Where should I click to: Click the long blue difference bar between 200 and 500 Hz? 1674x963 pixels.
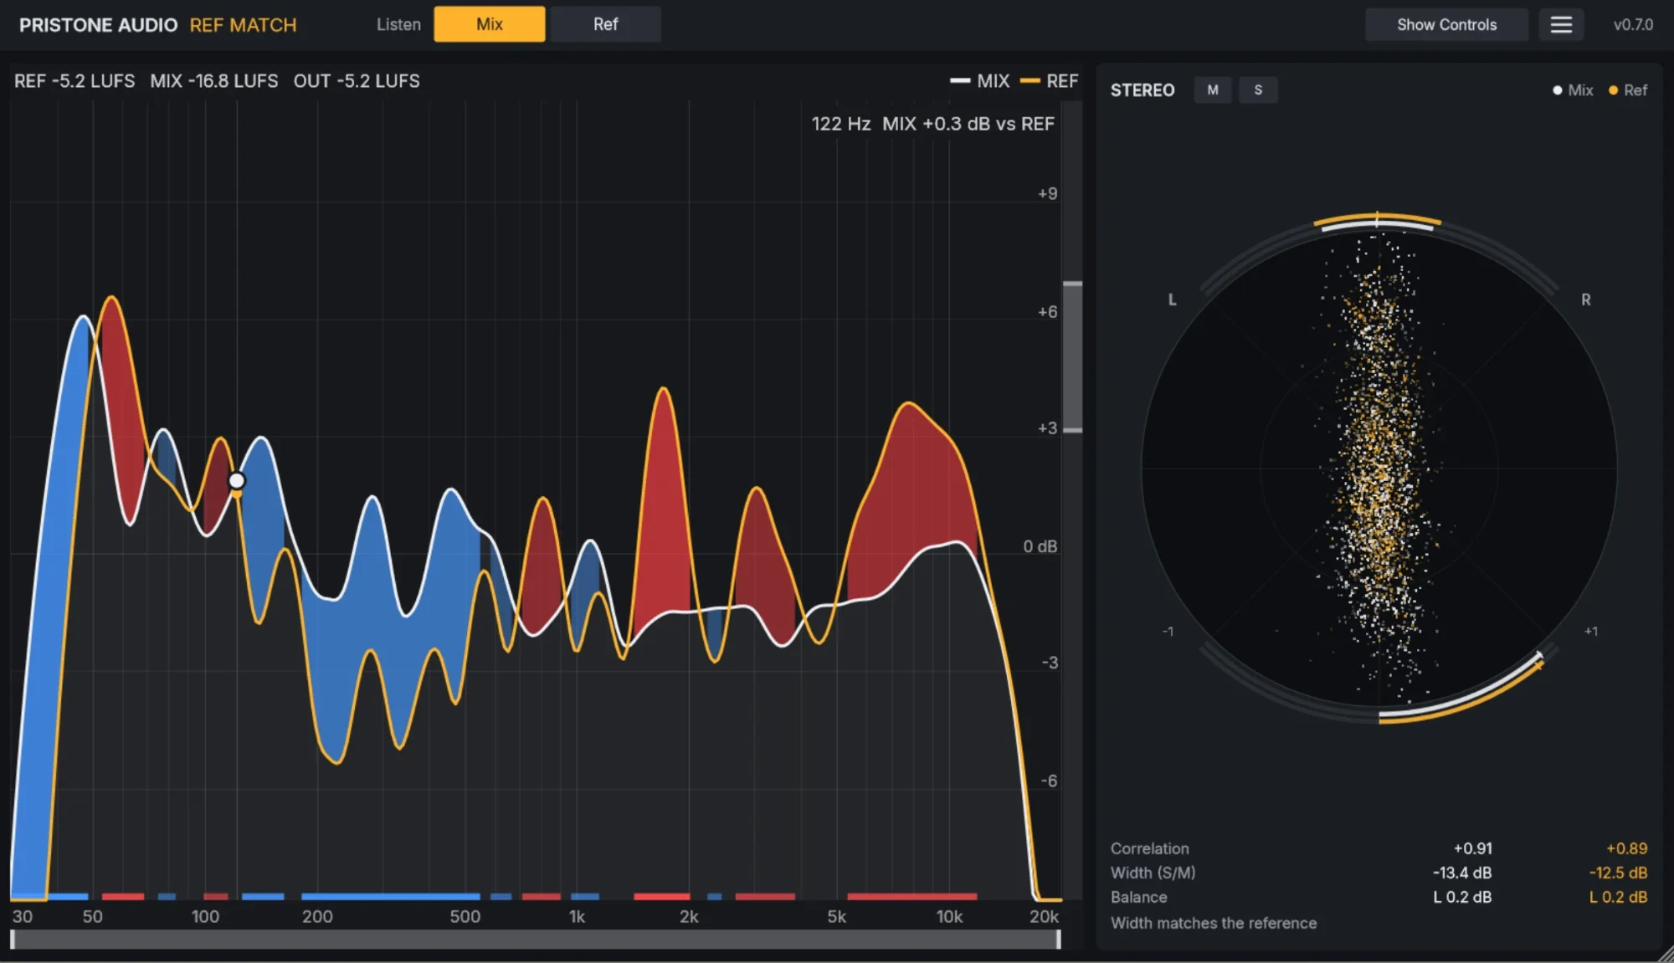pyautogui.click(x=391, y=897)
